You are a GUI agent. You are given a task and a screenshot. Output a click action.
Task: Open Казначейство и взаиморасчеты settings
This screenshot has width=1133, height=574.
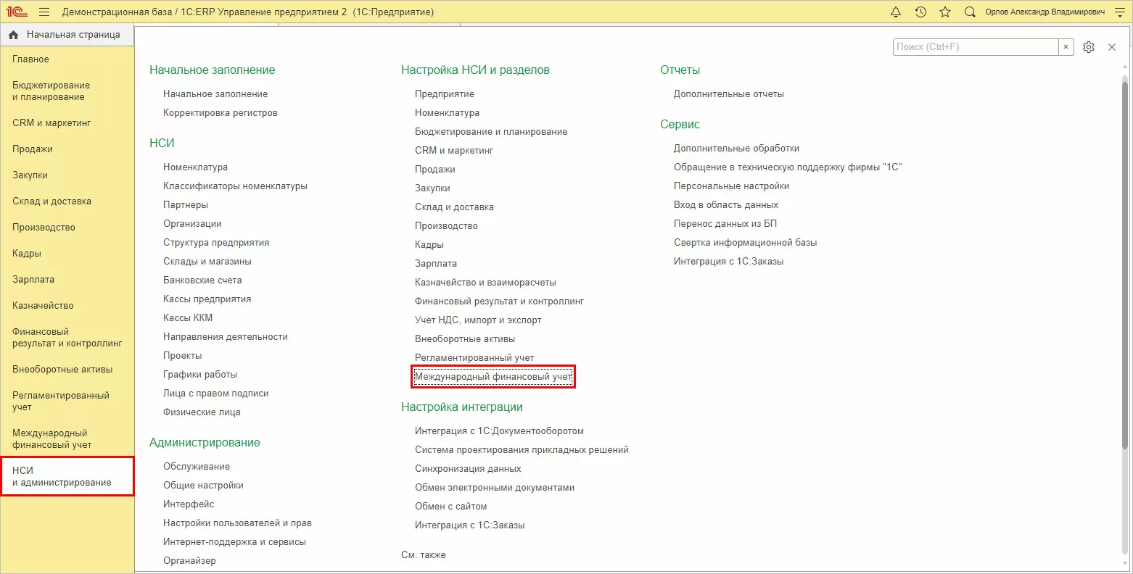click(485, 283)
